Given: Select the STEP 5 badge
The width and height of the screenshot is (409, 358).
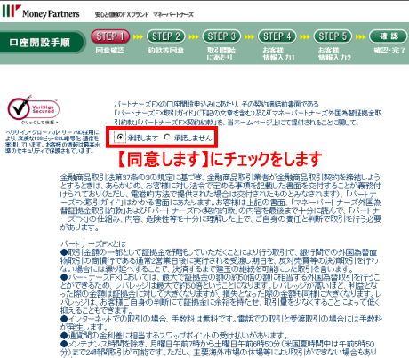Looking at the screenshot, I should click(x=333, y=36).
